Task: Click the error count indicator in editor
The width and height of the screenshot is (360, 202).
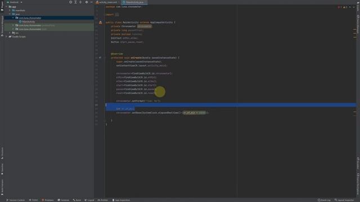Action: coord(340,7)
